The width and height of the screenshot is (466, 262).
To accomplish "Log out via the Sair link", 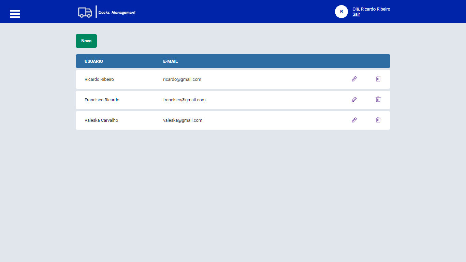I will [x=356, y=14].
